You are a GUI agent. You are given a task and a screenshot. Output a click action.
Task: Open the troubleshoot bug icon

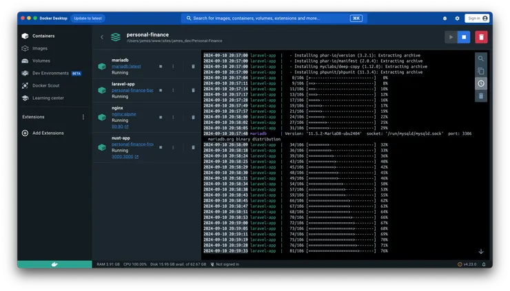445,19
